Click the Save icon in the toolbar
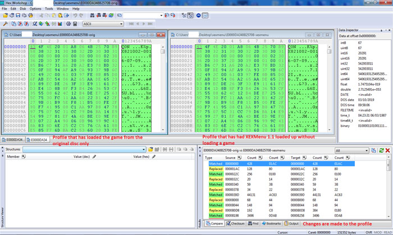 tap(18, 16)
